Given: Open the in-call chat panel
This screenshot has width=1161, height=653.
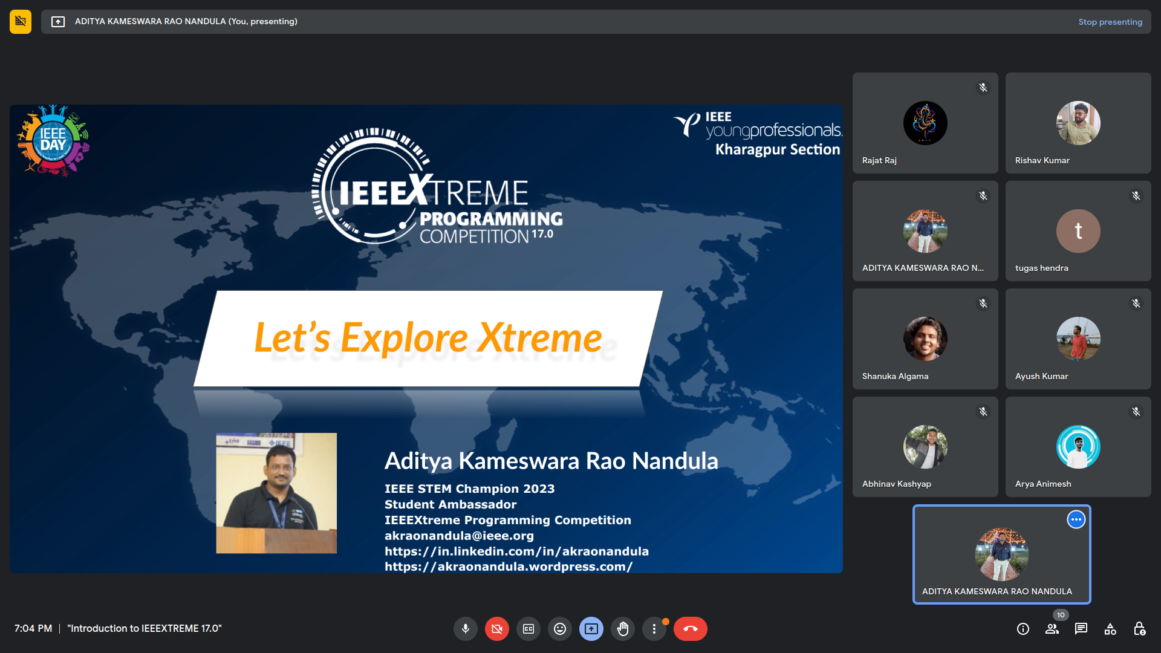Looking at the screenshot, I should tap(1081, 629).
